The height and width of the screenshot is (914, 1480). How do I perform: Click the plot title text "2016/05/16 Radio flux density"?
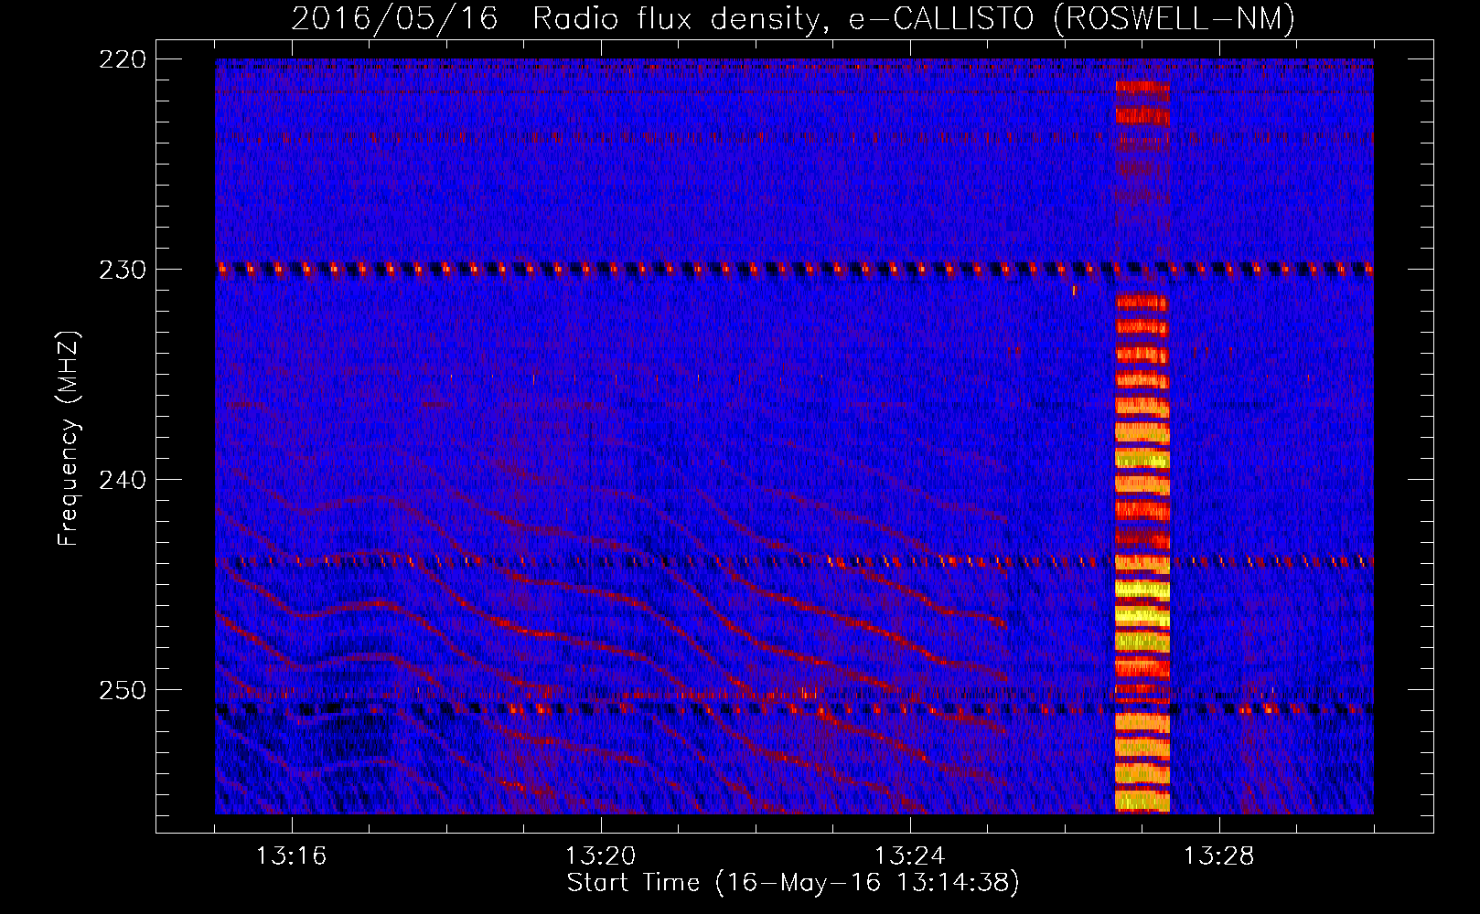557,18
